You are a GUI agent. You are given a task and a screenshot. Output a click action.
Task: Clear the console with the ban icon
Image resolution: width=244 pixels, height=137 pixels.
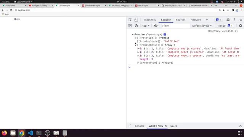coord(136,26)
